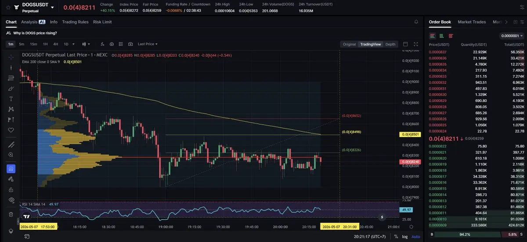527x242 pixels.
Task: Activate the zoom-in magnifier tool
Action: coord(11,155)
